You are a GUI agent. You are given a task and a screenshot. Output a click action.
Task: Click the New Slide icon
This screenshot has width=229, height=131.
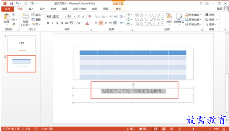pos(25,16)
